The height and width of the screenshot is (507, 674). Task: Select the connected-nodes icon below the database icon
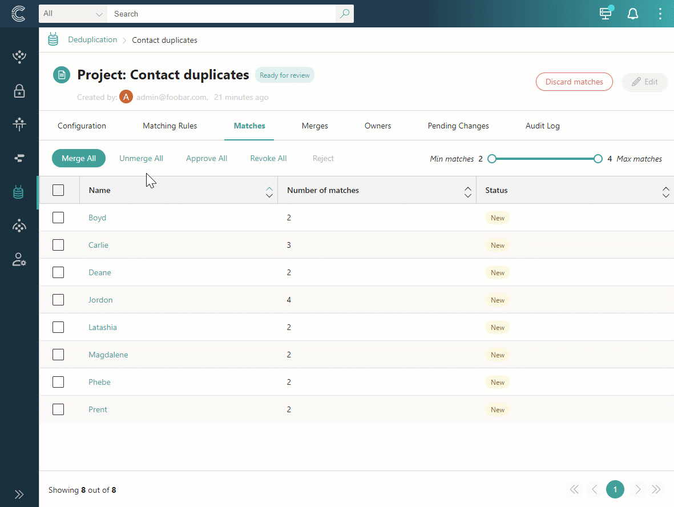tap(19, 226)
